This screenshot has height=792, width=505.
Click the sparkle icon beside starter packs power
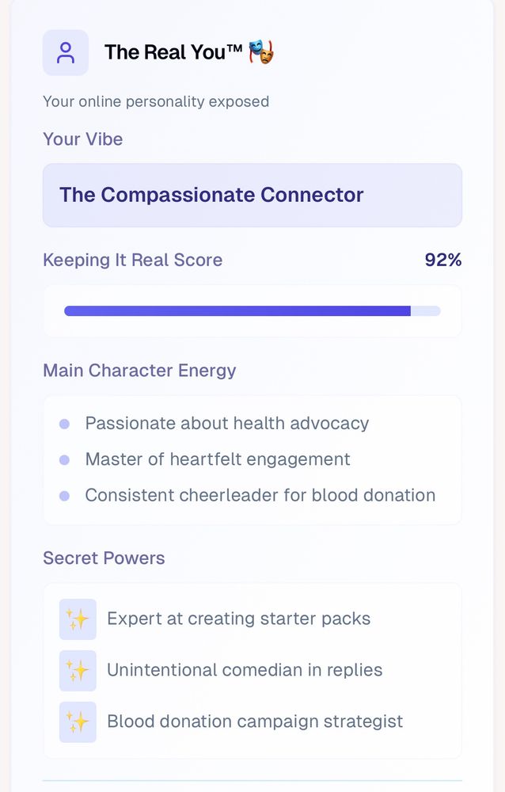click(x=78, y=619)
